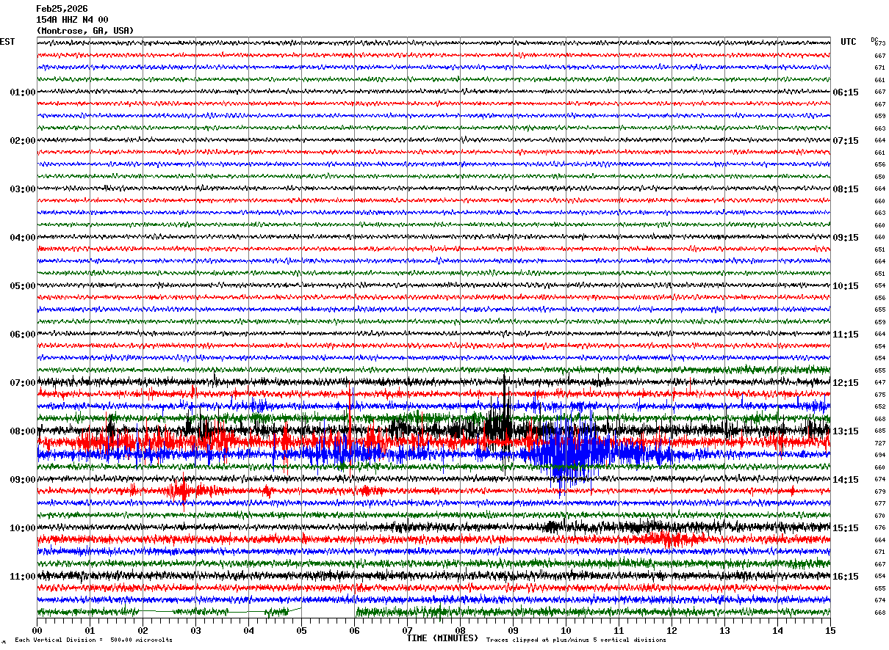Select the 05:00 EST time label
Screen dimensions: 889x650
point(22,286)
